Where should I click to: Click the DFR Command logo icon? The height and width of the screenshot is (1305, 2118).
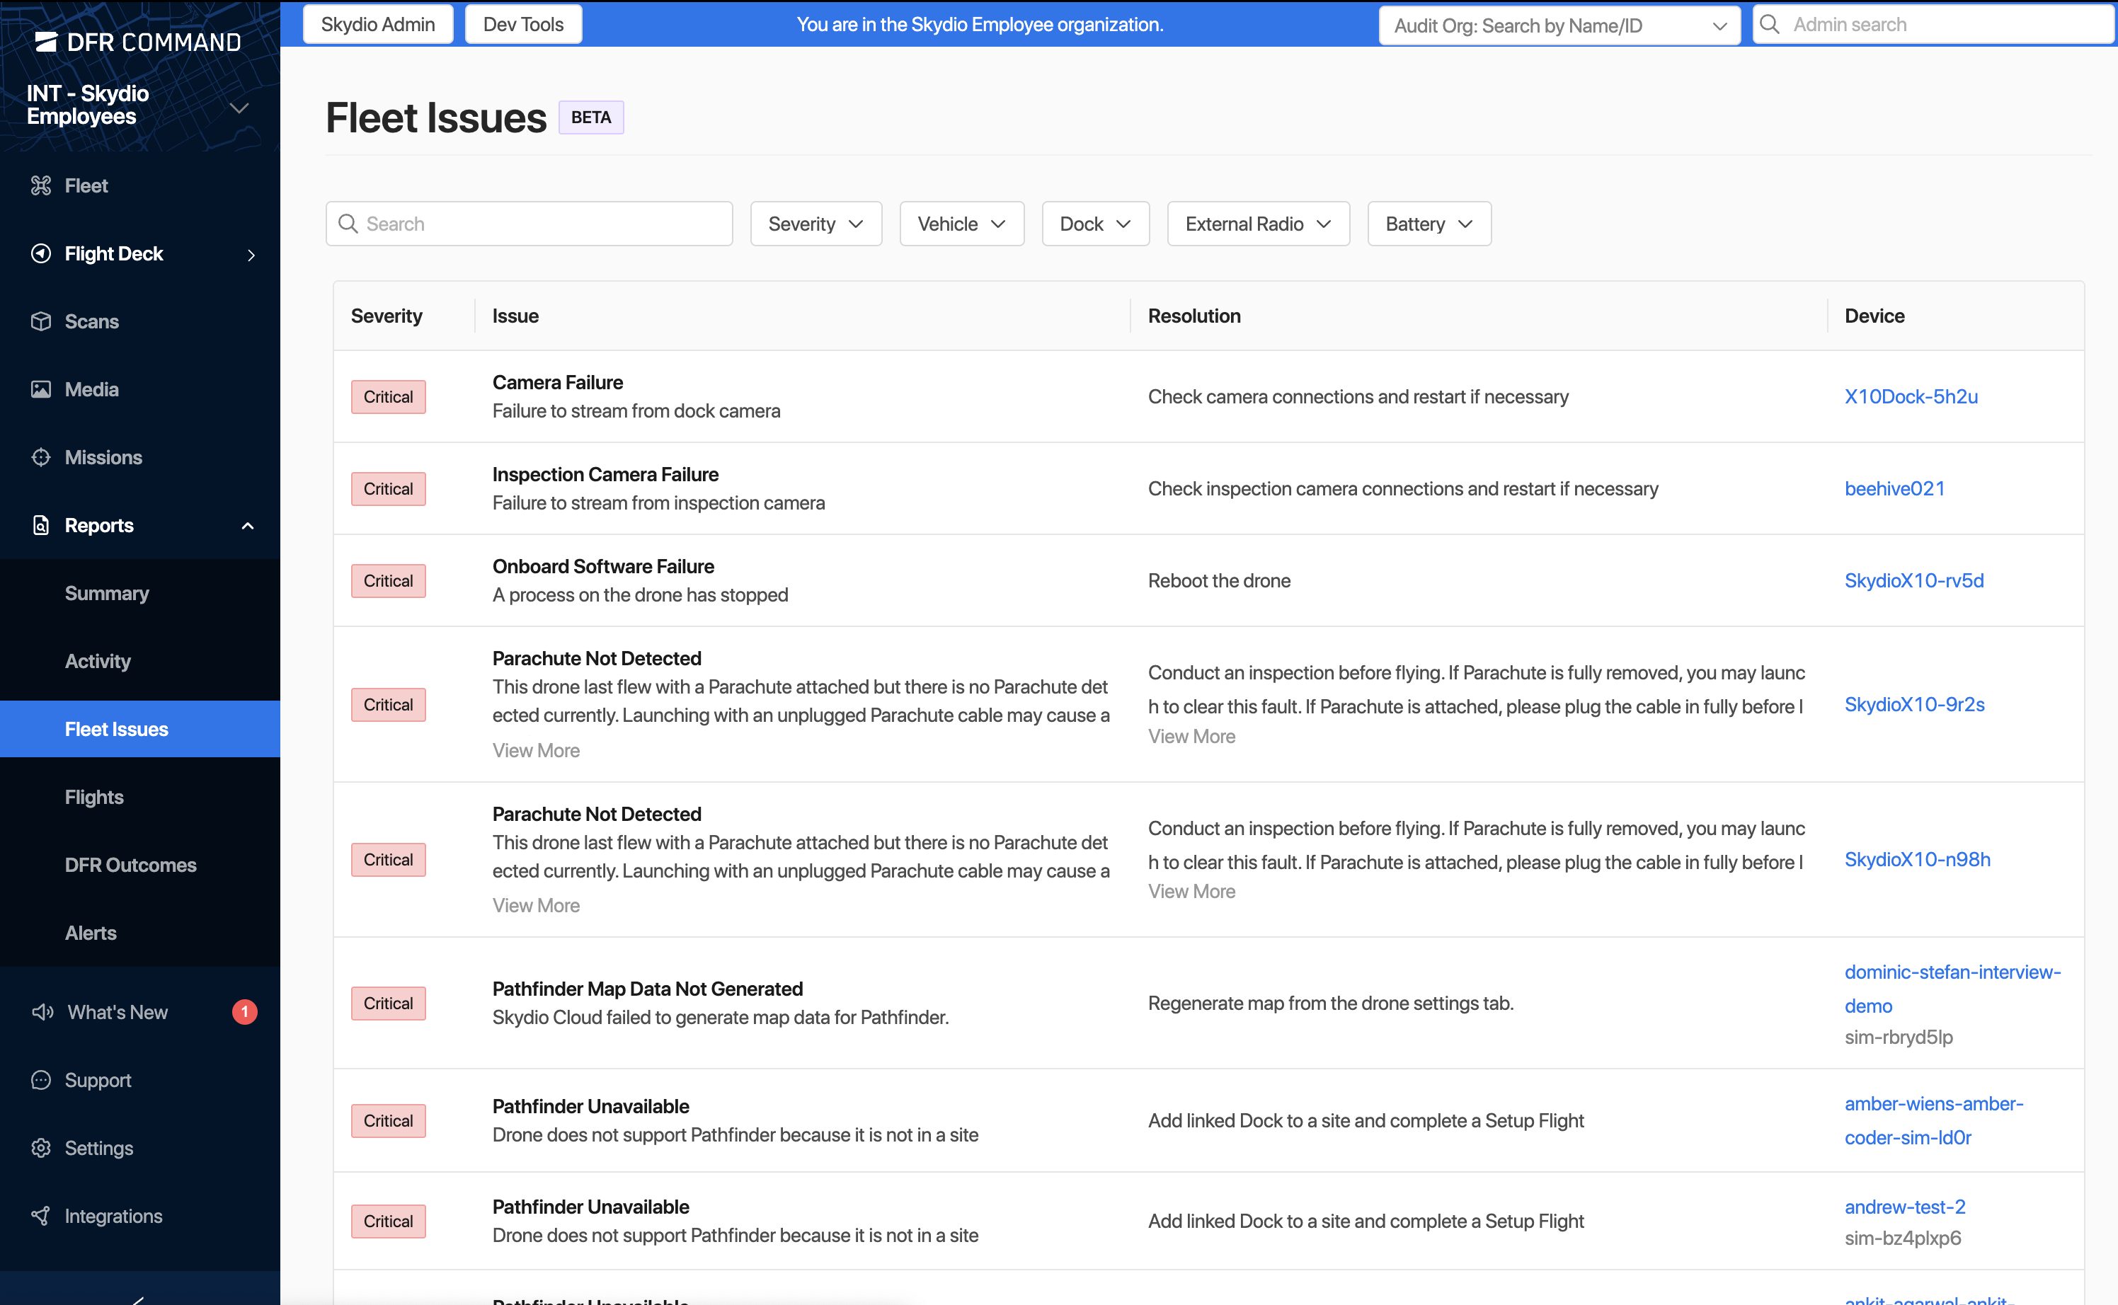tap(46, 42)
